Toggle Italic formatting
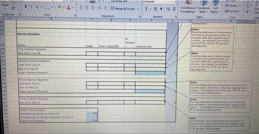This screenshot has width=259, height=134. click(31, 7)
